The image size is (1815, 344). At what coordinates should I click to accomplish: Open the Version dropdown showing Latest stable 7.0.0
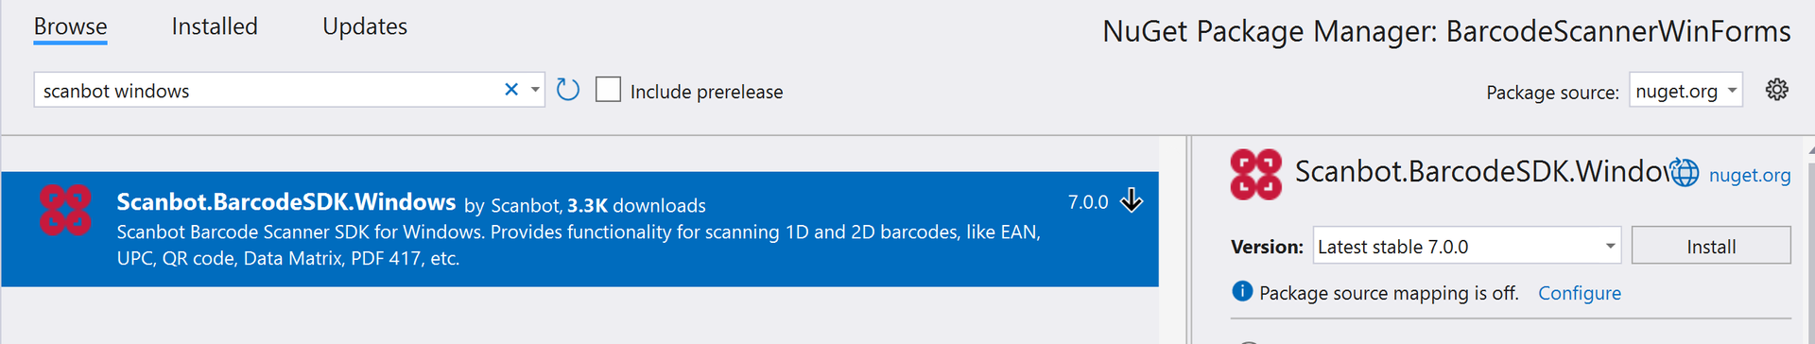1466,246
